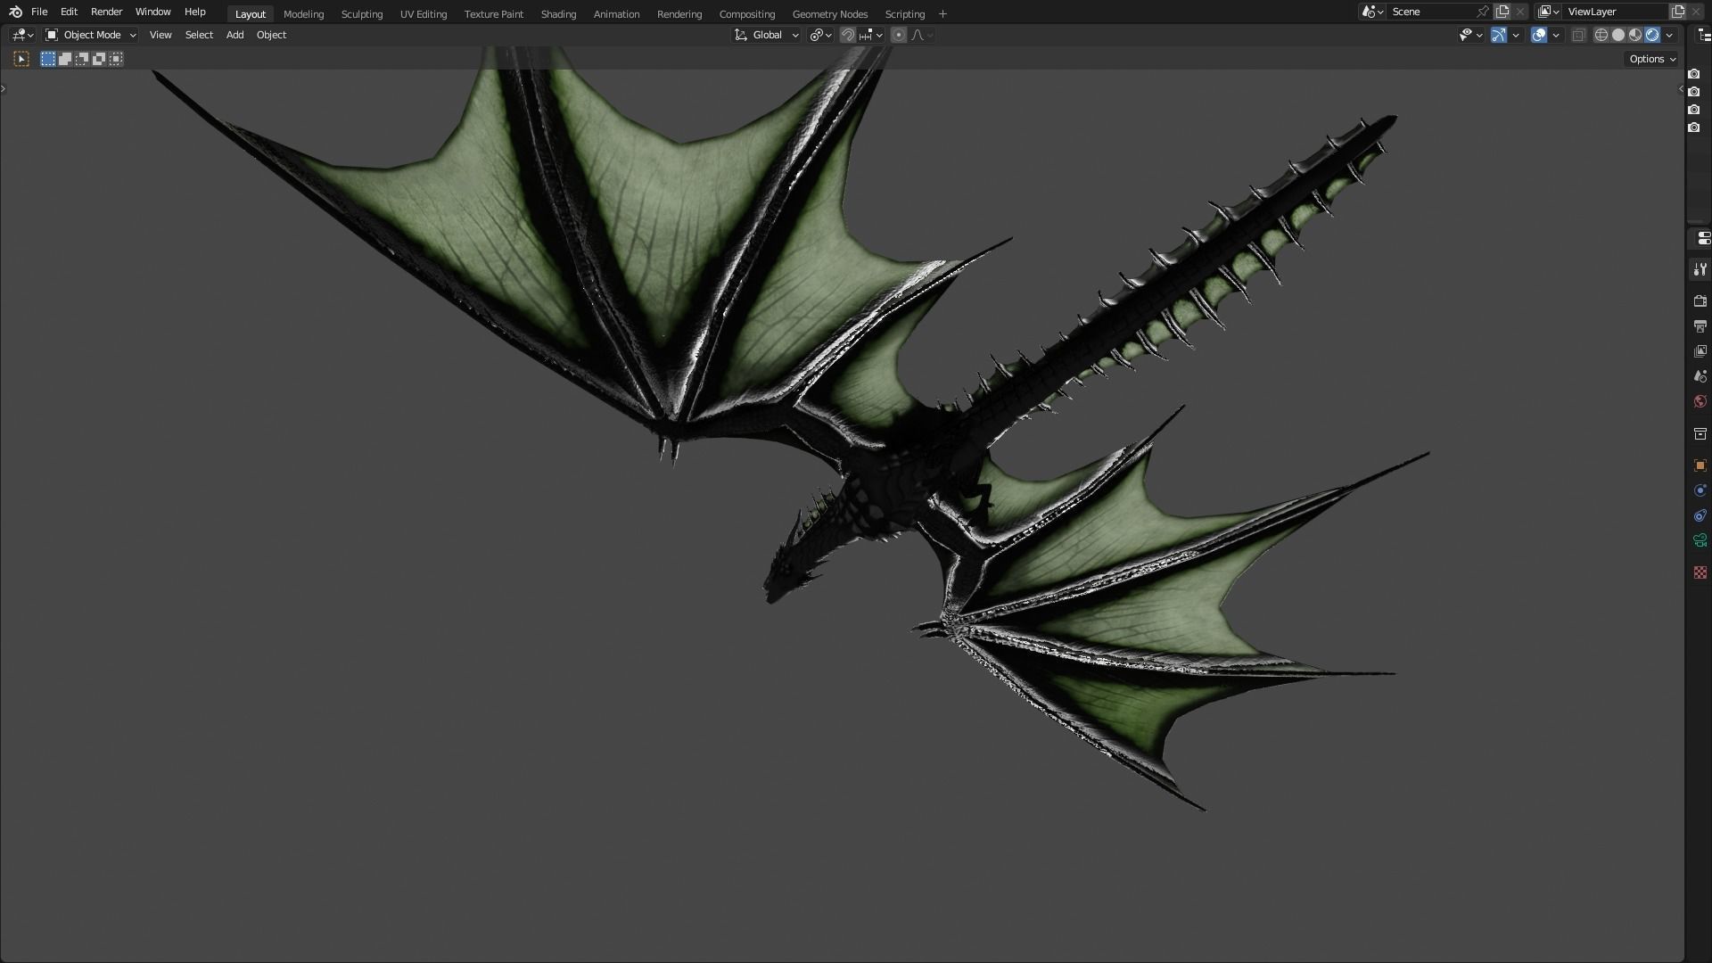The height and width of the screenshot is (963, 1712).
Task: Open object type visibility dropdown with eye
Action: (x=1471, y=35)
